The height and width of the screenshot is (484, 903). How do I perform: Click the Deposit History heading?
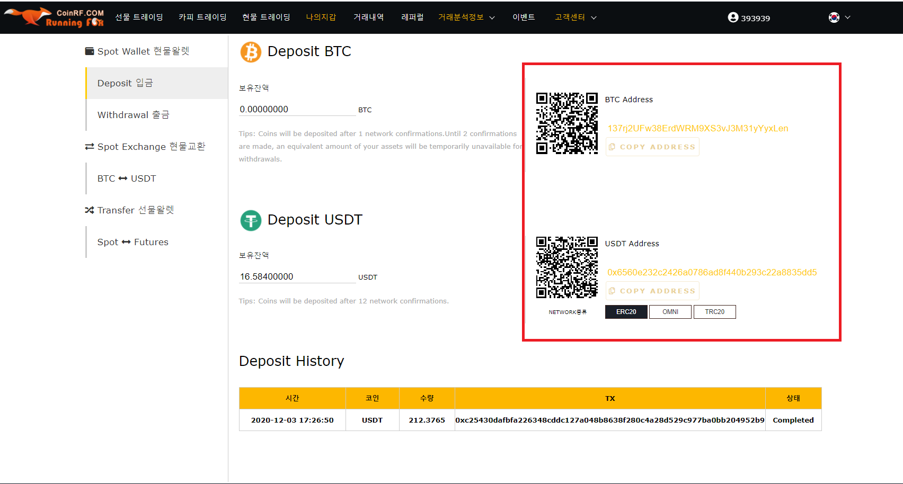pos(291,361)
